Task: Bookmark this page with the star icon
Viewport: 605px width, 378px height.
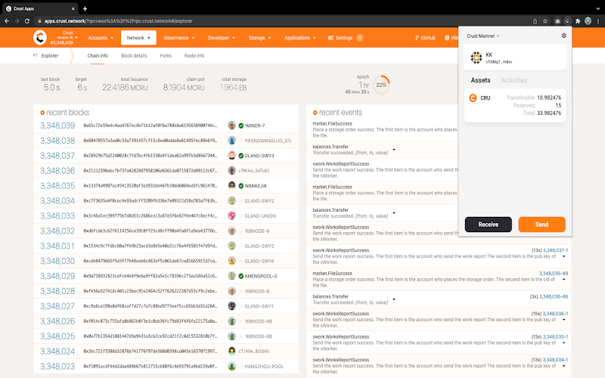Action: [545, 21]
